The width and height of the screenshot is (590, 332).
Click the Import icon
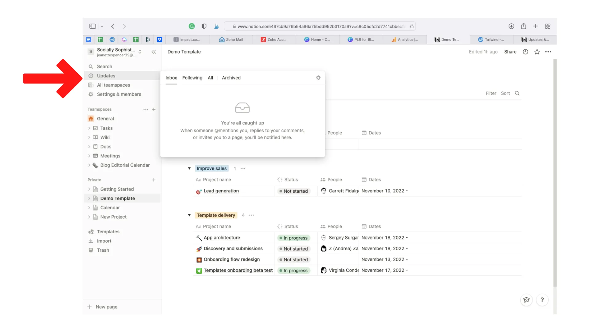point(91,241)
